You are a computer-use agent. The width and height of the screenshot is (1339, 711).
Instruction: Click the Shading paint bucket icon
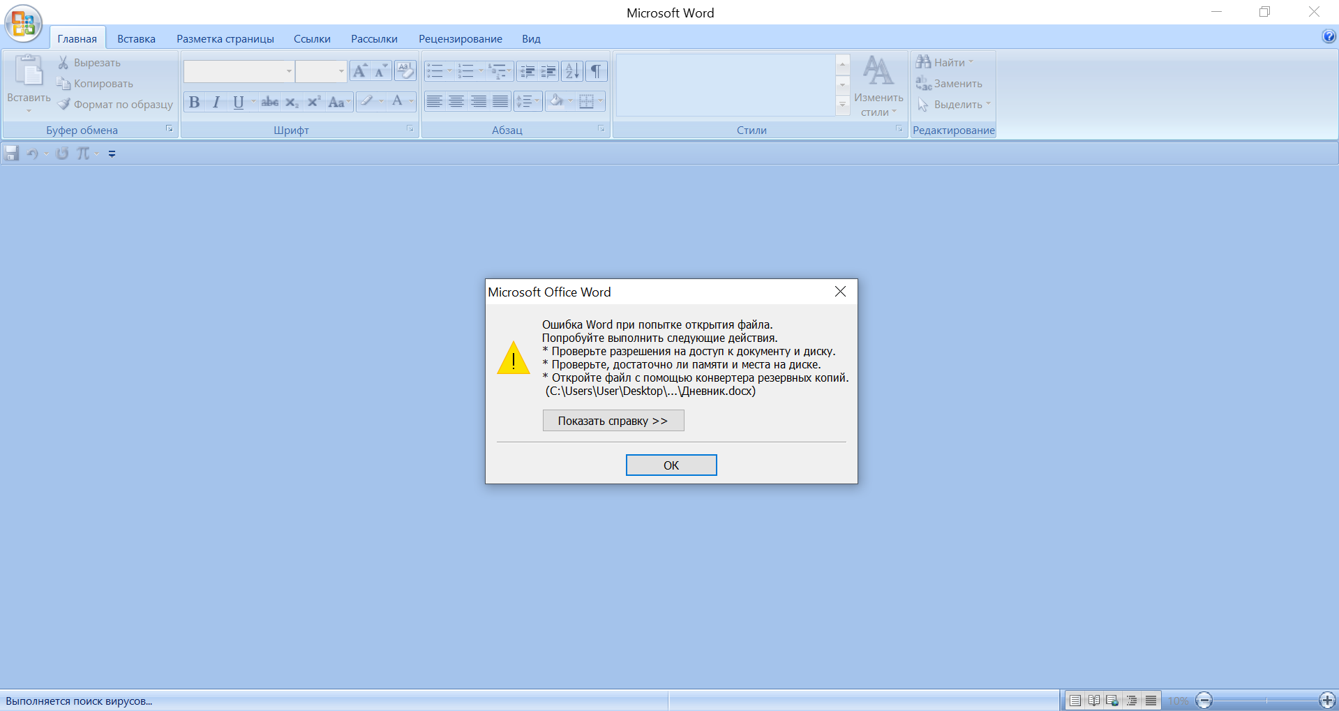pyautogui.click(x=556, y=102)
